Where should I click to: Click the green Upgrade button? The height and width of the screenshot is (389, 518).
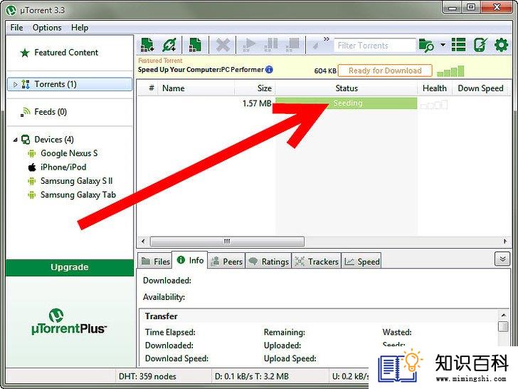point(70,267)
